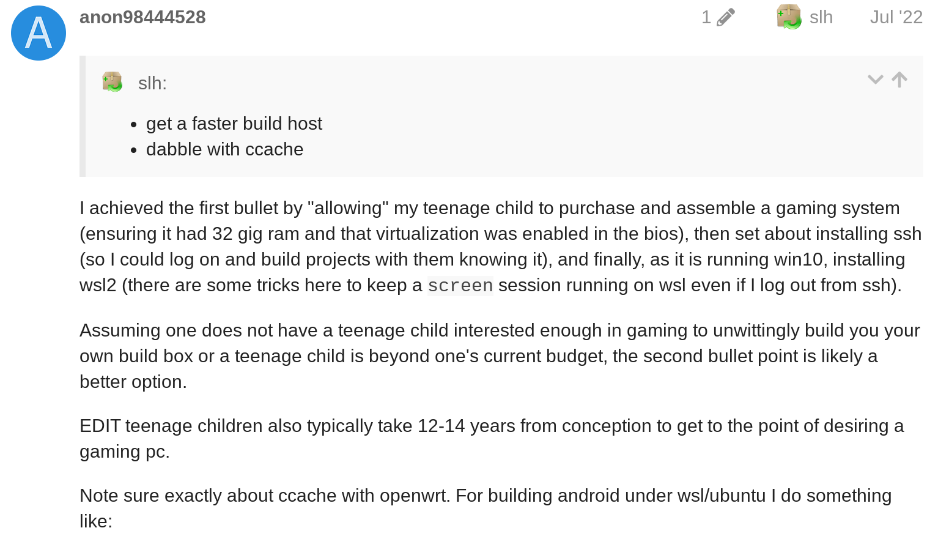Click the "dabble with ccache" bullet
Image resolution: width=938 pixels, height=547 pixels.
click(224, 149)
